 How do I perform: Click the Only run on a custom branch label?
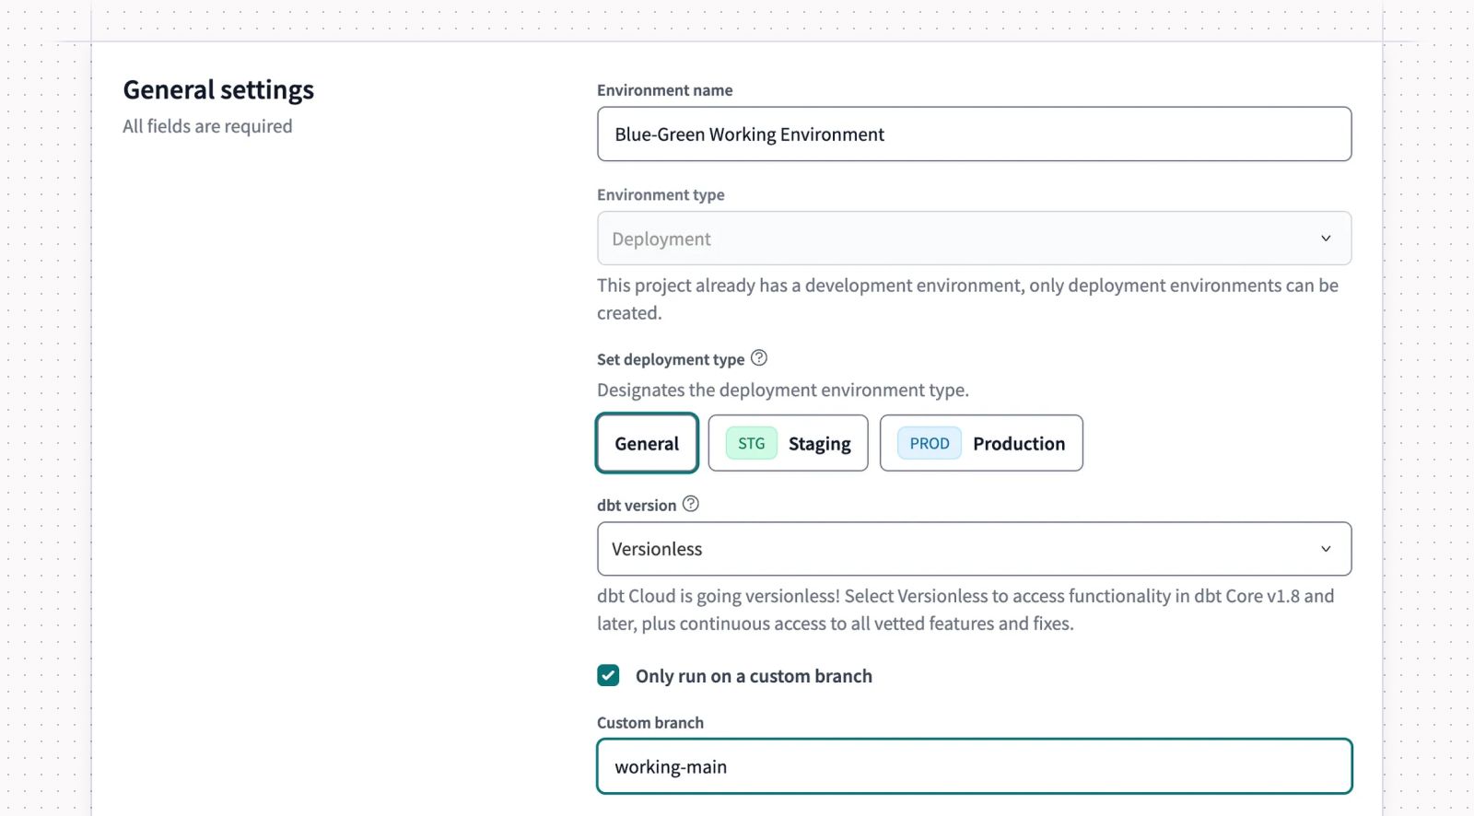click(x=754, y=676)
